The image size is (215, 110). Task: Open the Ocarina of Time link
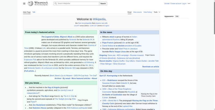pos(92,45)
